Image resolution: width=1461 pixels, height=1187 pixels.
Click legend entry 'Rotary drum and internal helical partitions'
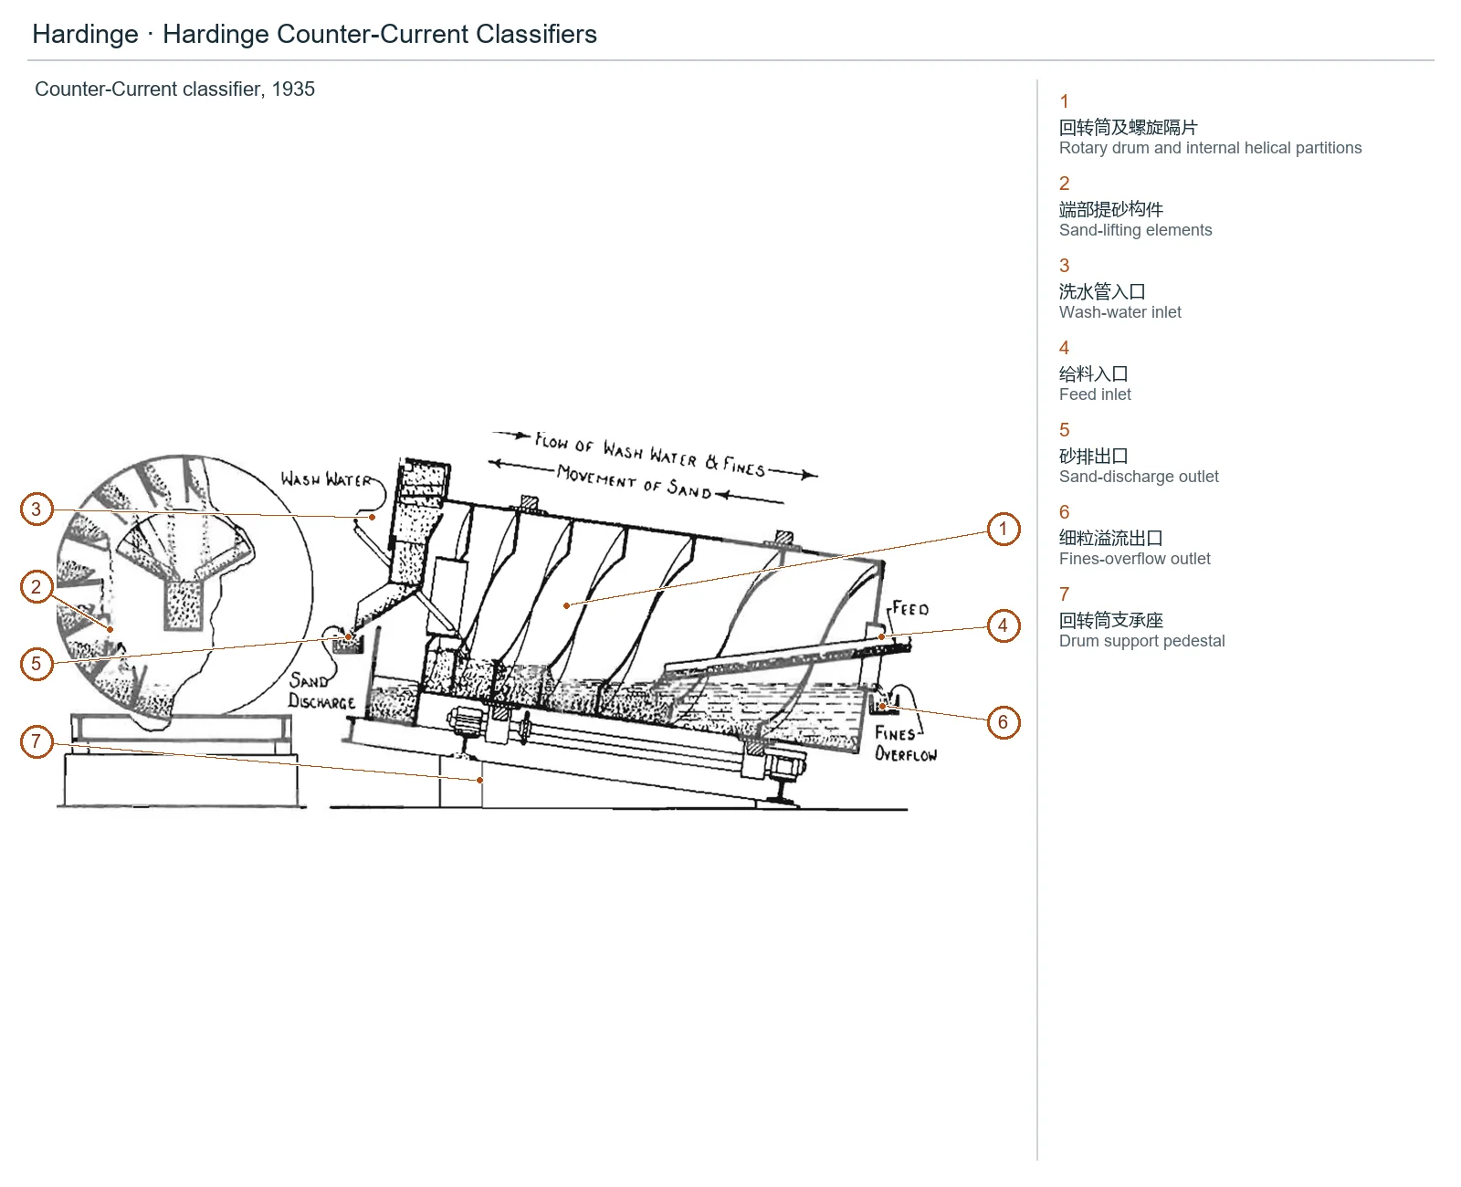point(1210,148)
